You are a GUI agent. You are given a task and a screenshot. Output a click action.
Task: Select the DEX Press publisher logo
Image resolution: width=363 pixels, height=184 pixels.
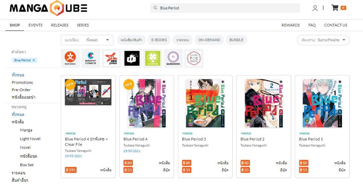(x=111, y=58)
